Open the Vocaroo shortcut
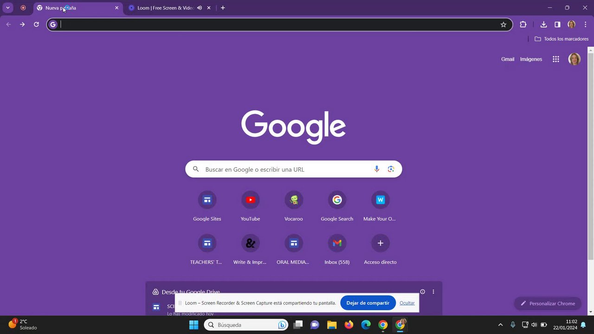This screenshot has height=334, width=594. pos(294,206)
